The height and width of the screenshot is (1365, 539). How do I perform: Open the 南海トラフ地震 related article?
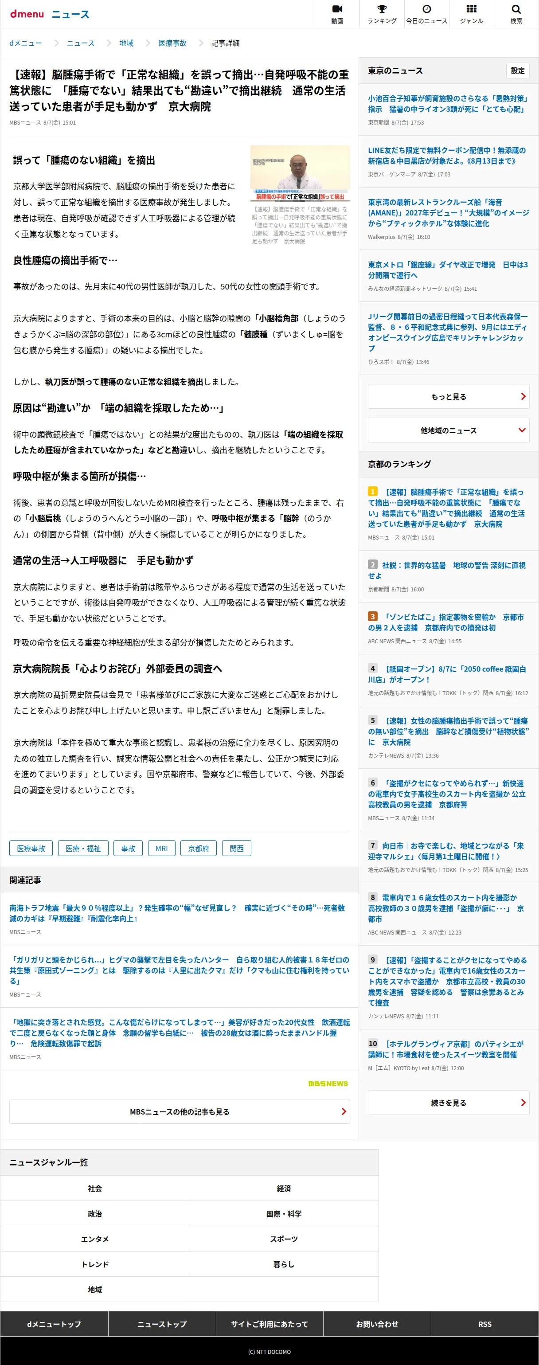177,913
